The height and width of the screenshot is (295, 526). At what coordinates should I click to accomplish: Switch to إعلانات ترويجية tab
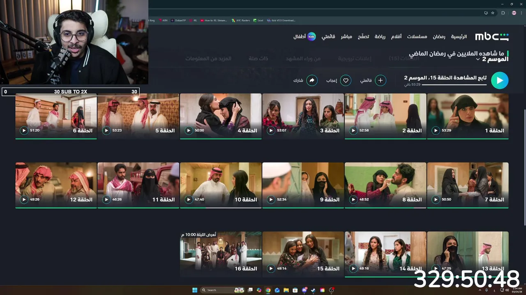(x=355, y=59)
